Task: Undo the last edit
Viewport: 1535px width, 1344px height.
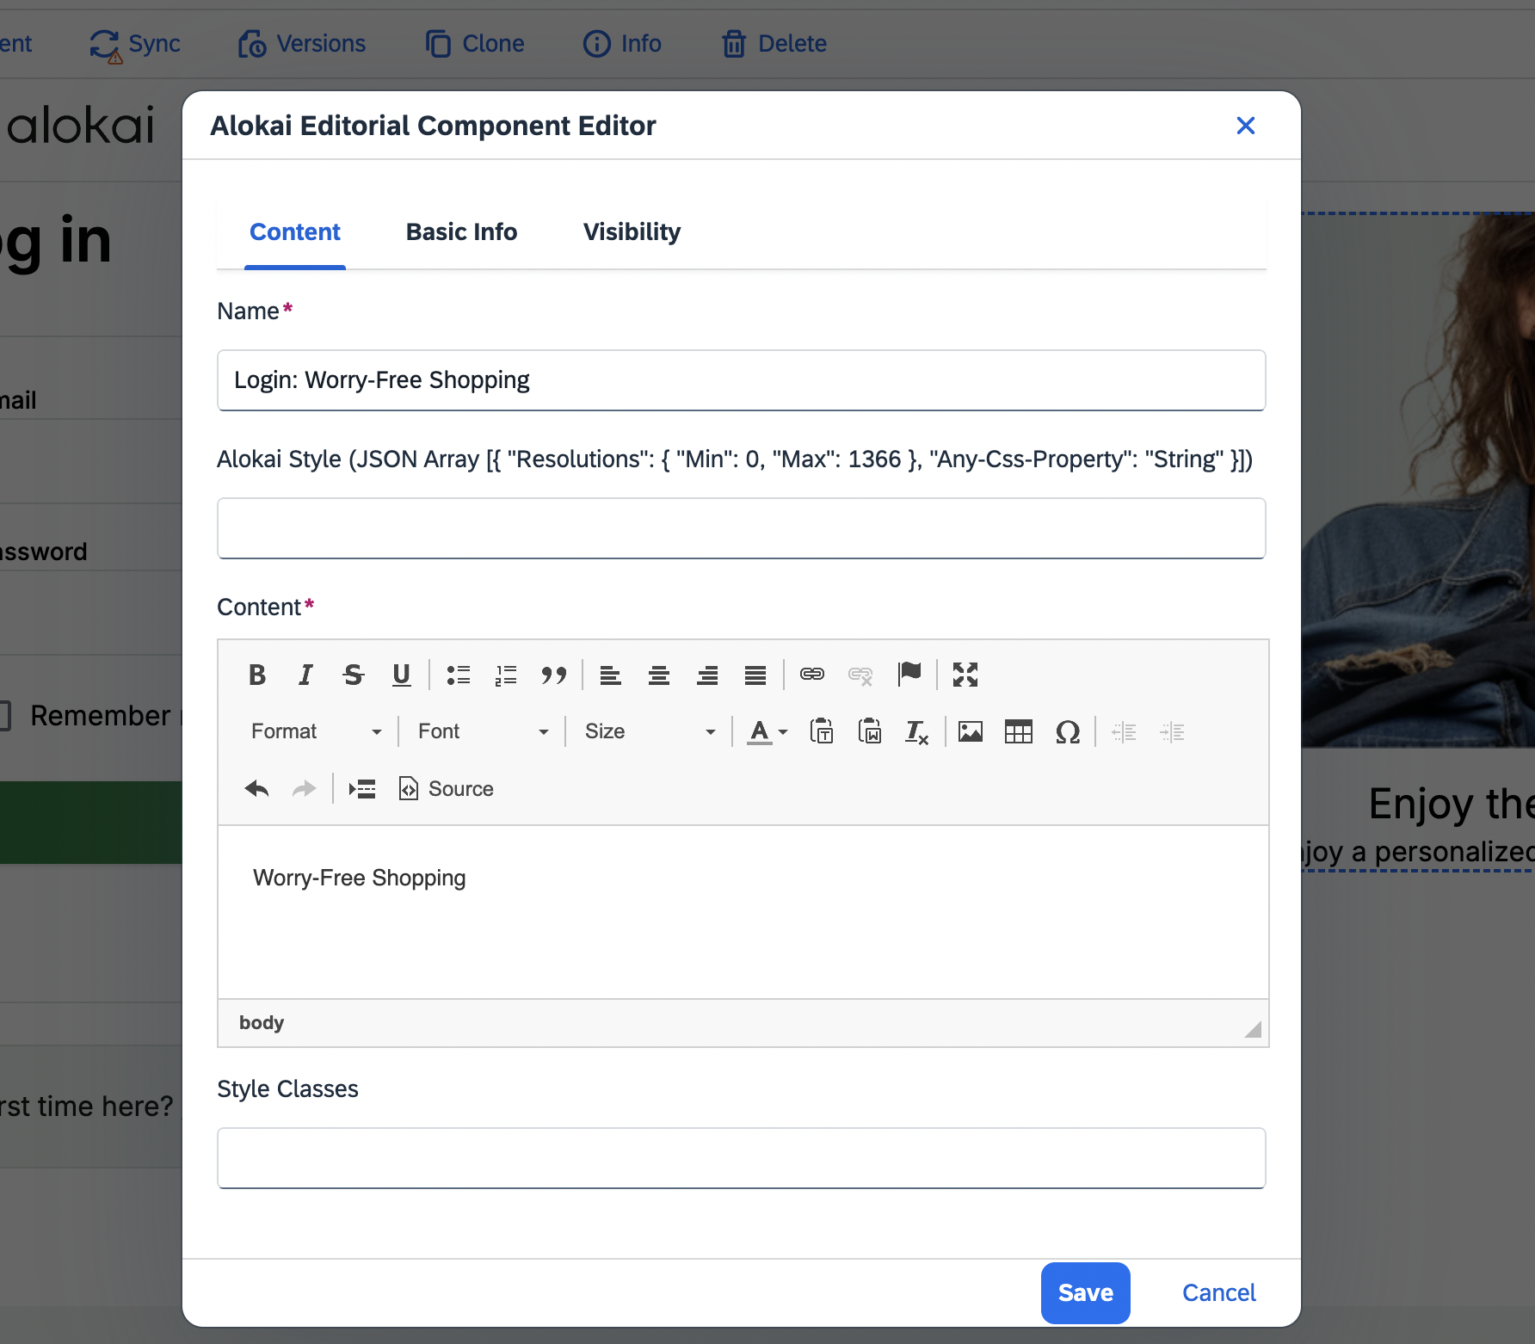Action: [256, 788]
